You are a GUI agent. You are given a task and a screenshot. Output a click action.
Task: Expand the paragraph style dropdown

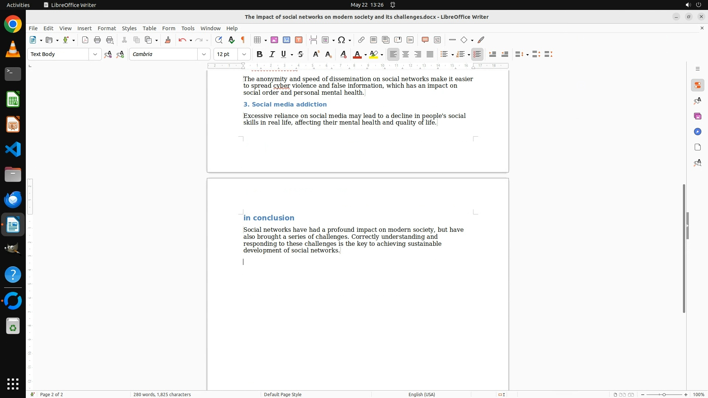coord(95,54)
